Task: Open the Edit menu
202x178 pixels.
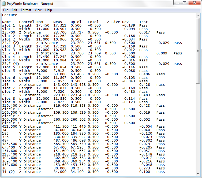Action: point(14,10)
